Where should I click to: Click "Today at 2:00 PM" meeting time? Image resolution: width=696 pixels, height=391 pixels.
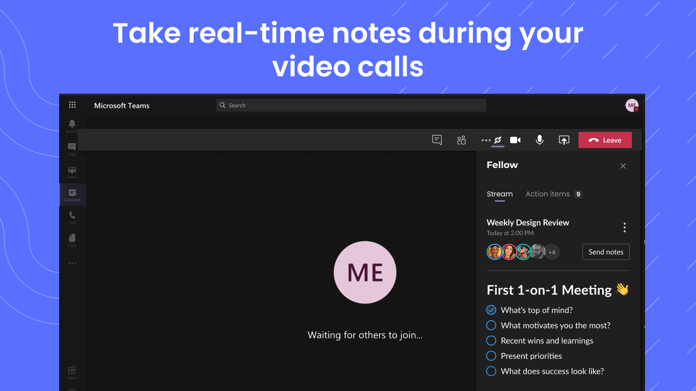click(x=510, y=233)
